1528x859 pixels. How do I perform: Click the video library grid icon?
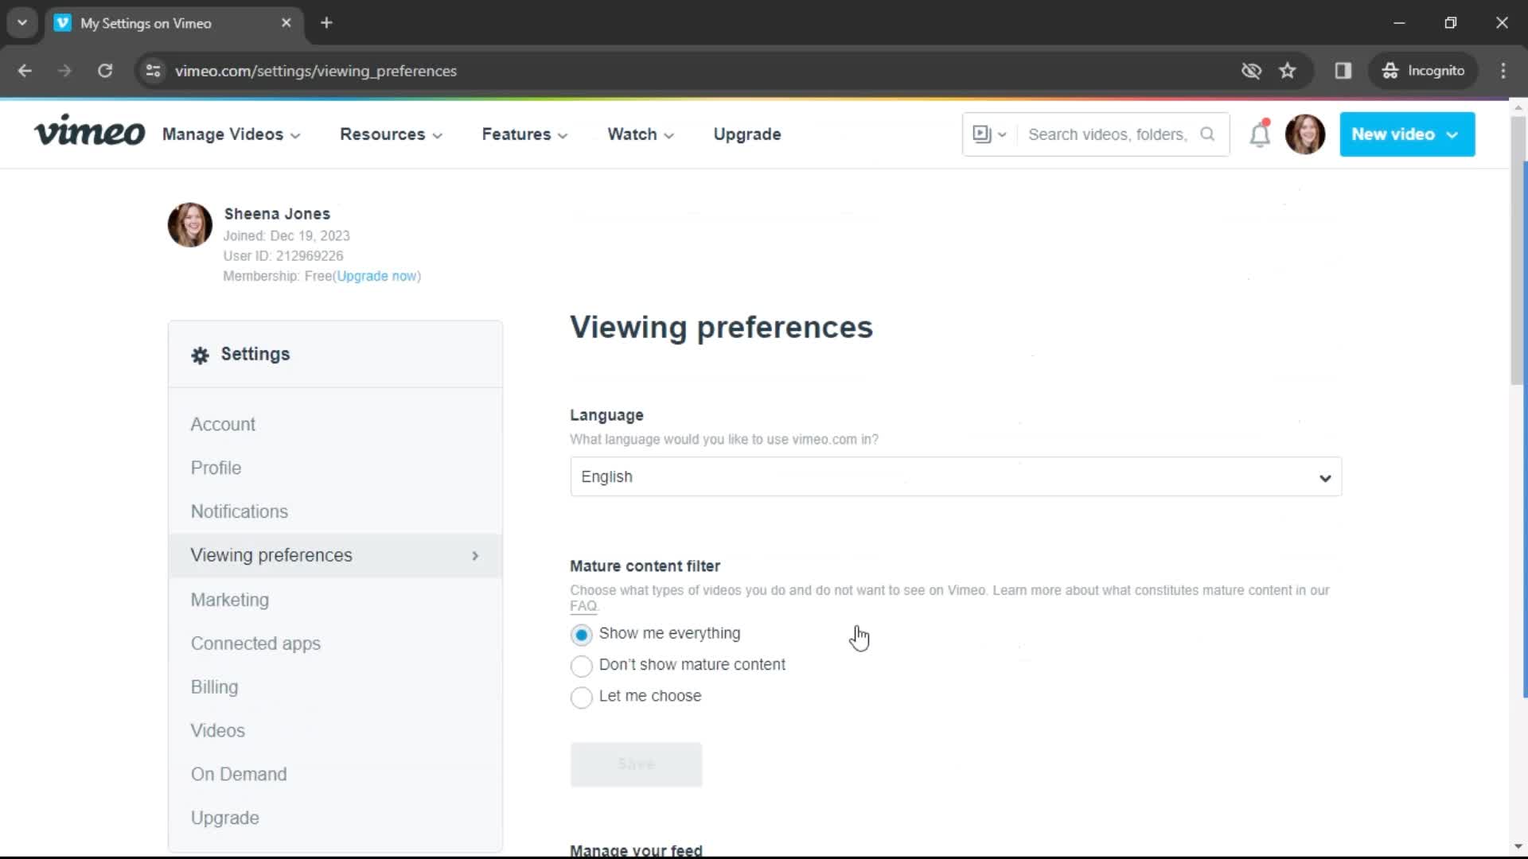pyautogui.click(x=984, y=134)
